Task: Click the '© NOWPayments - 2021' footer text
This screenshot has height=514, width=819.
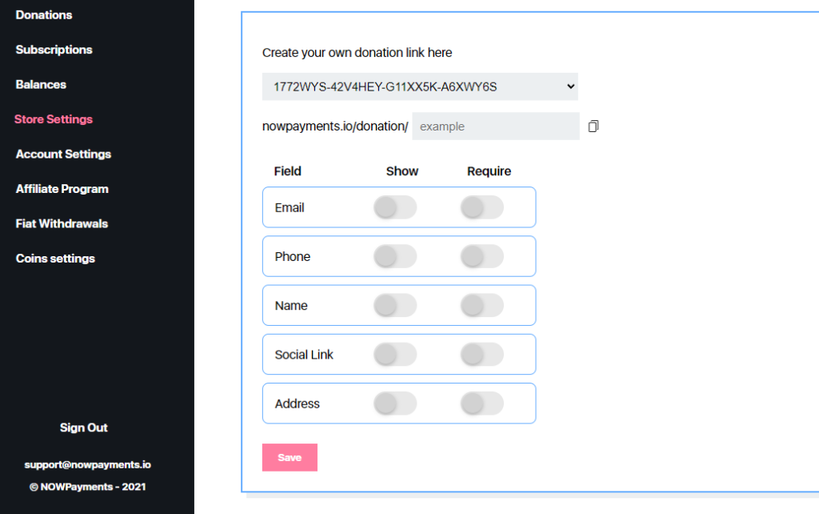Action: coord(87,487)
